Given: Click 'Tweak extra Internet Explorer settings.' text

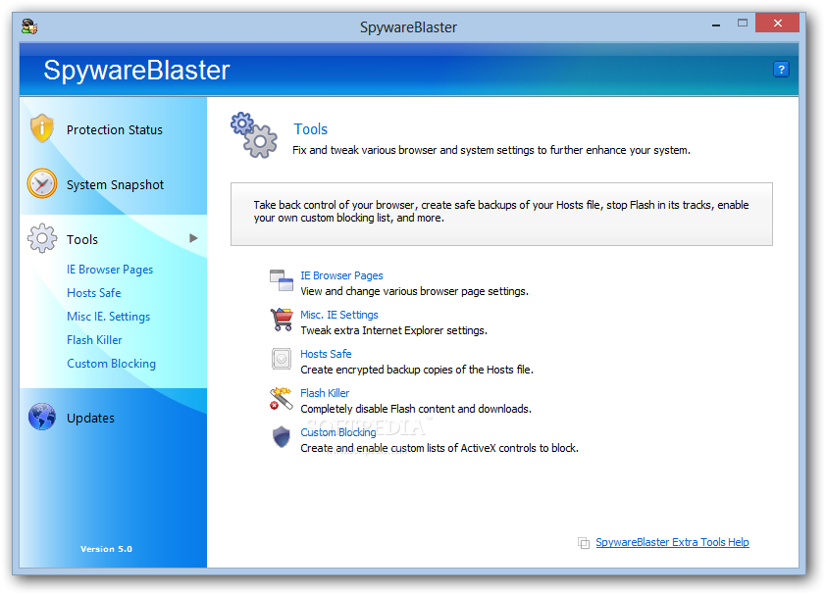Looking at the screenshot, I should coord(393,330).
